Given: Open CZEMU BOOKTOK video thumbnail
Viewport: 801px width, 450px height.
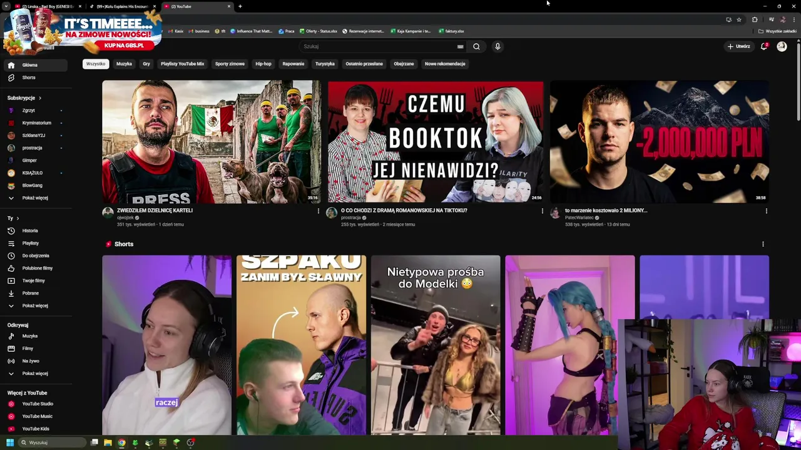Looking at the screenshot, I should pos(436,141).
